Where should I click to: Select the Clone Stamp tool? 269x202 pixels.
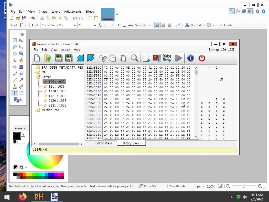click(15, 86)
